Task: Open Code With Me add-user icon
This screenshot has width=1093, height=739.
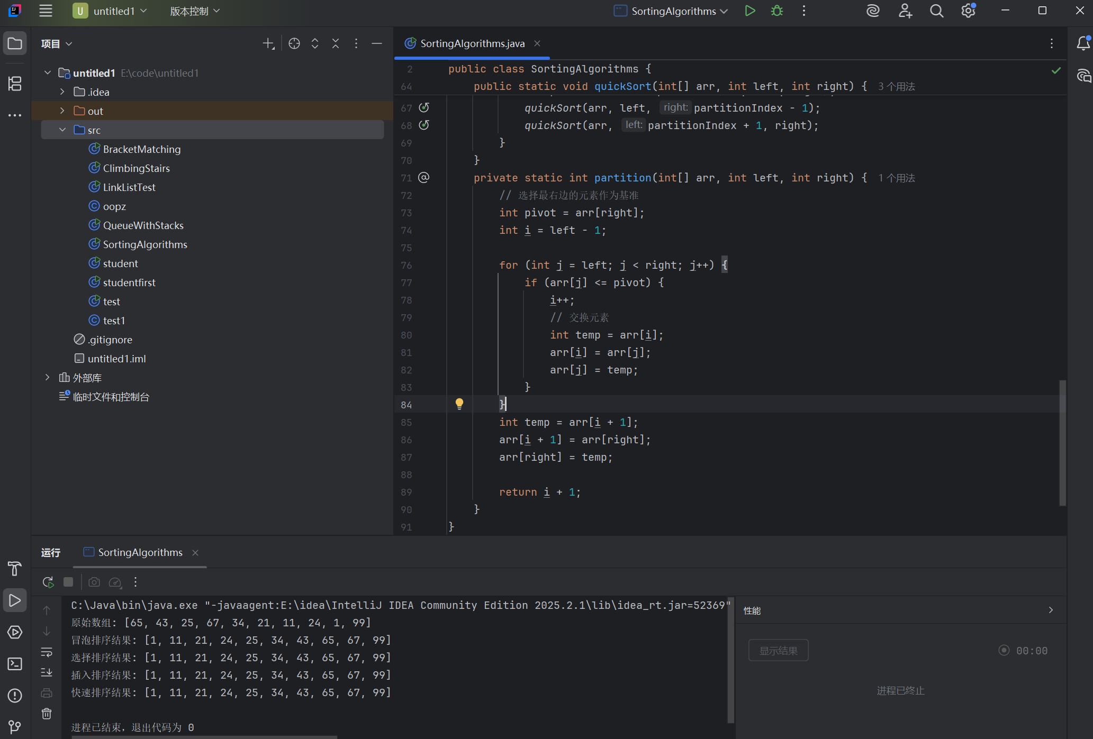Action: [x=905, y=11]
